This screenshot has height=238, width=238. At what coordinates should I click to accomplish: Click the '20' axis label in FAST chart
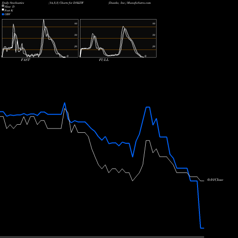point(76,46)
